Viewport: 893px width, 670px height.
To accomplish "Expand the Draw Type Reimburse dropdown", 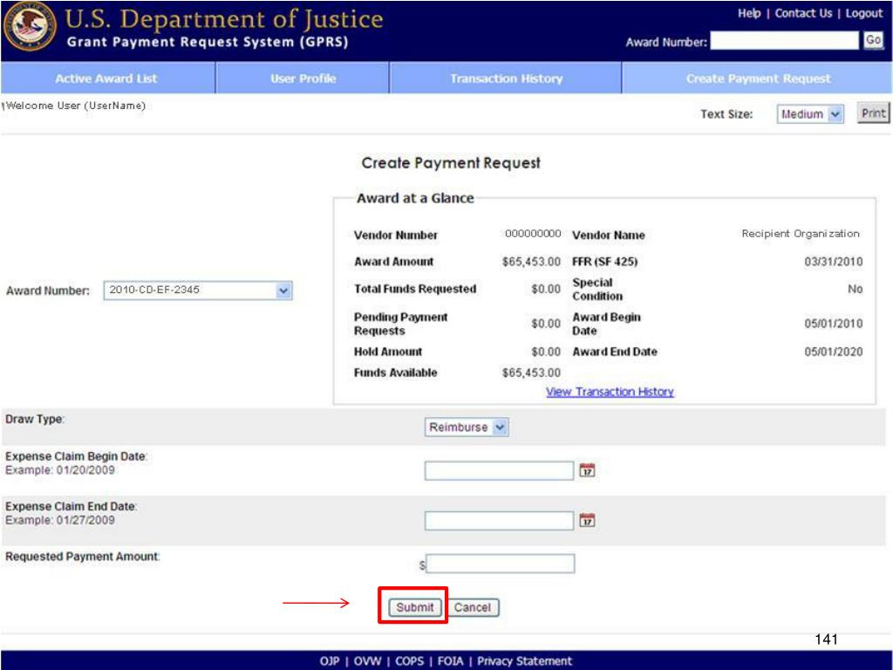I will (466, 427).
